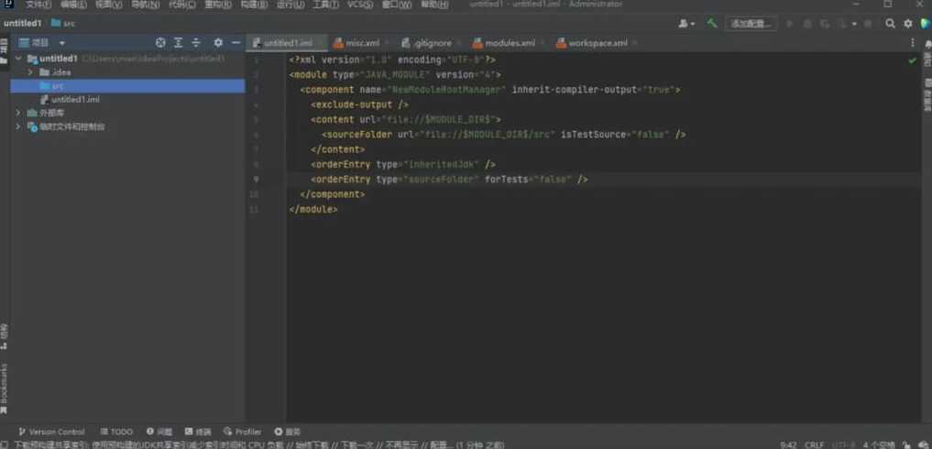Expand the 临时文件和控制台 node
The width and height of the screenshot is (932, 449).
tap(18, 126)
